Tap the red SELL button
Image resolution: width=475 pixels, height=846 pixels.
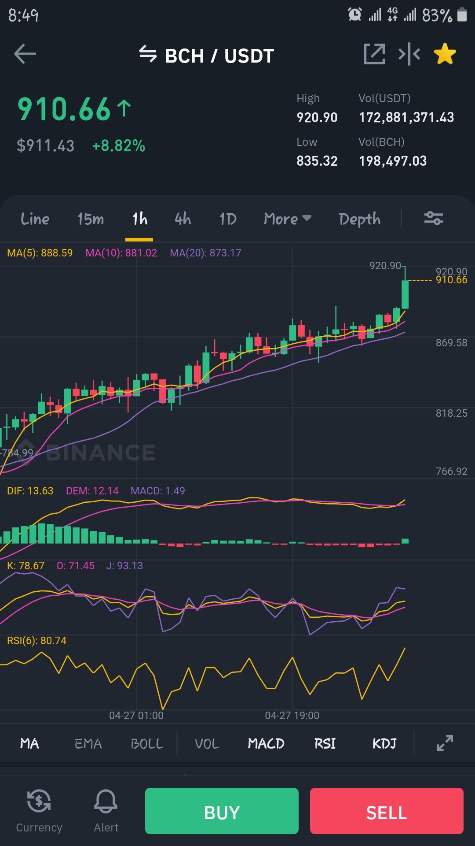(387, 811)
